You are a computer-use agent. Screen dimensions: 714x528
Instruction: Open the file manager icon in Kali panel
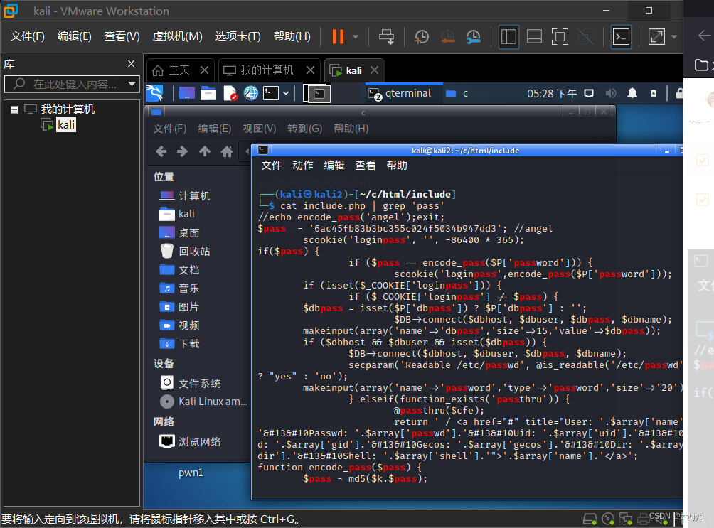(x=208, y=93)
